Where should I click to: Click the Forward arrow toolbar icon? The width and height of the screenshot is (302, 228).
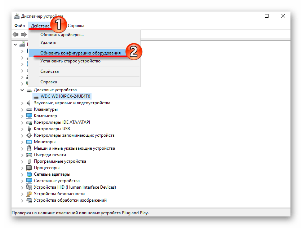pyautogui.click(x=24, y=35)
